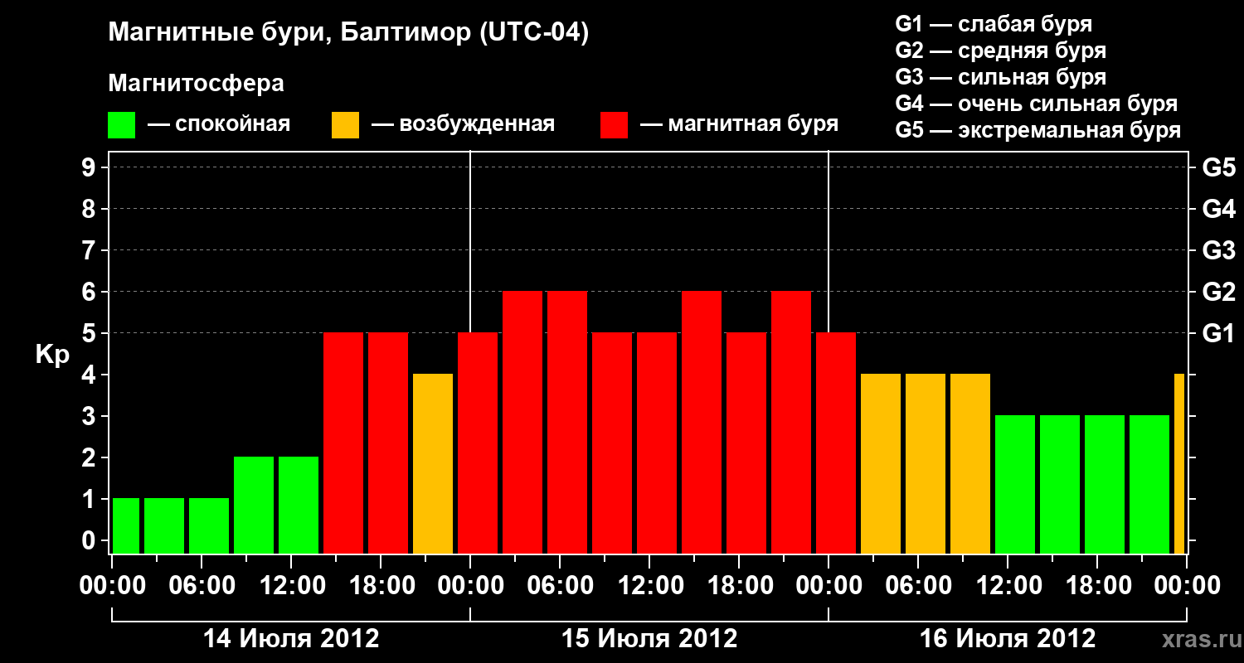Click legend line 'G3 — сильная буря'
The image size is (1244, 663).
click(x=1000, y=77)
